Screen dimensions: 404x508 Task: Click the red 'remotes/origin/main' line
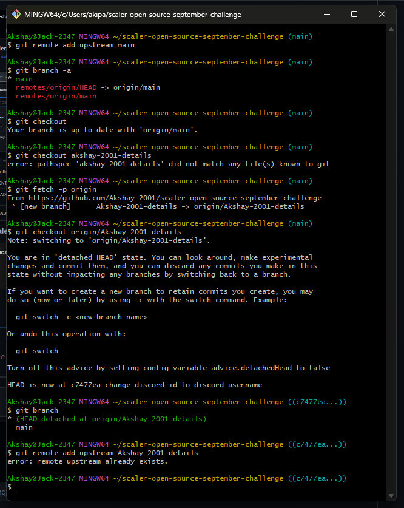56,96
